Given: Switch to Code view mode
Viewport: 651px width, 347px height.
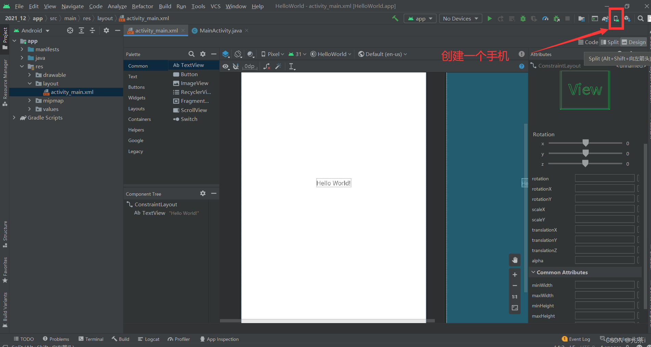Looking at the screenshot, I should pos(588,42).
